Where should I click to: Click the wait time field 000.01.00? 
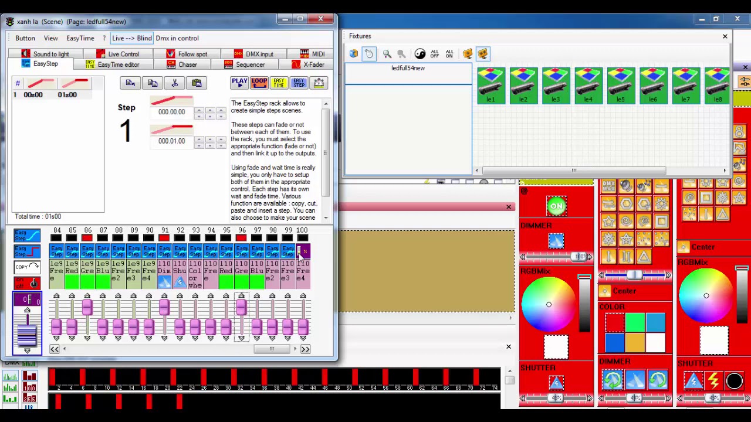171,141
